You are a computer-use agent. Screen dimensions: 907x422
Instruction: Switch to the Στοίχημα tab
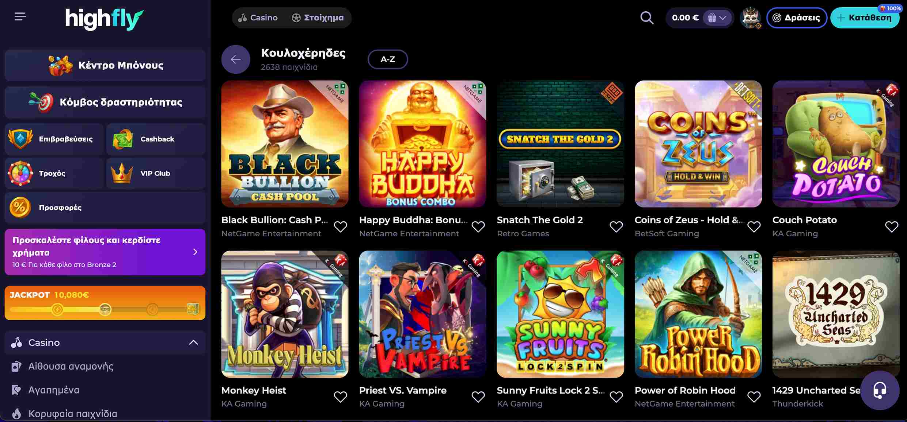tap(318, 18)
